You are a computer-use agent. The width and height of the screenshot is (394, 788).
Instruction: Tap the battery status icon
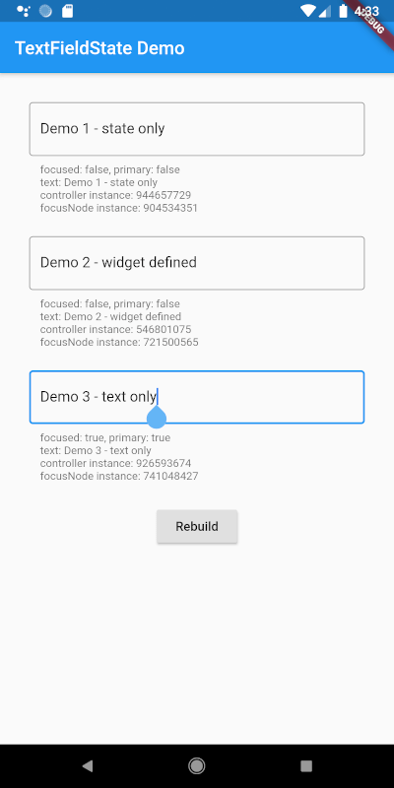tap(343, 11)
